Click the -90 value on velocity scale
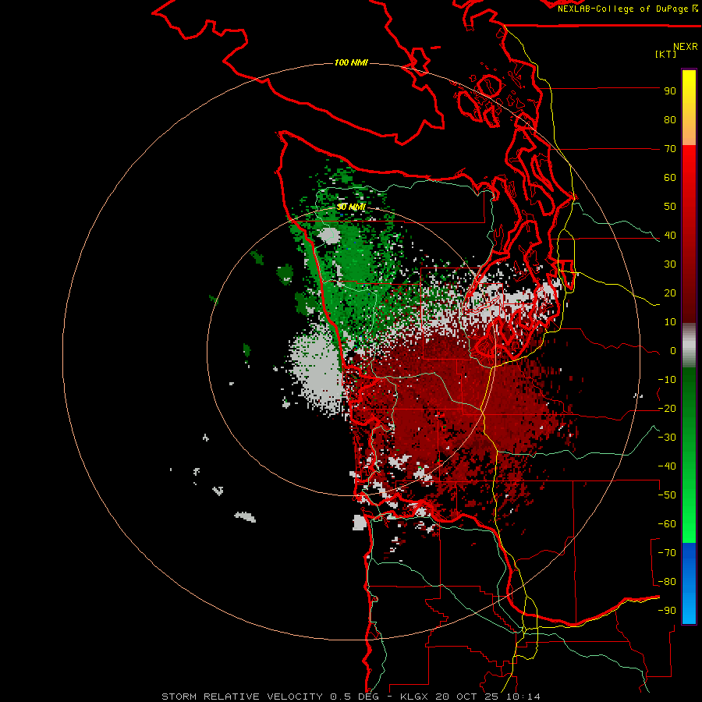Viewport: 702px width, 702px height. (667, 611)
